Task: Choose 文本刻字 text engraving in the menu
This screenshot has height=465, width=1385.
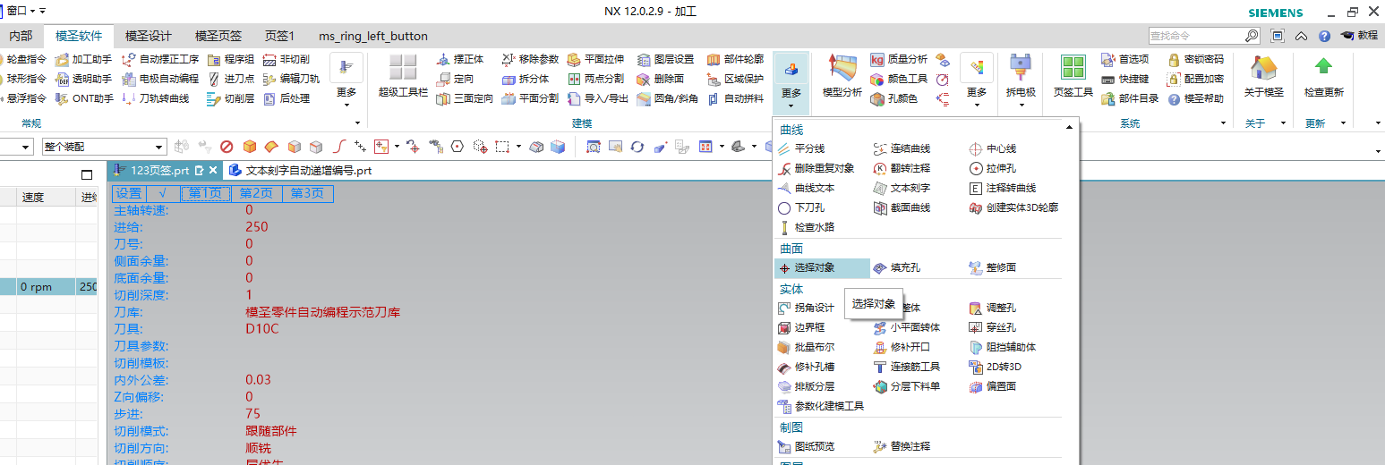Action: (x=902, y=188)
